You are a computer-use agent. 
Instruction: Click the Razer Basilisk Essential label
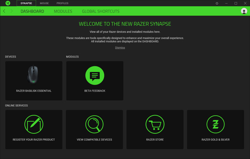(x=34, y=91)
